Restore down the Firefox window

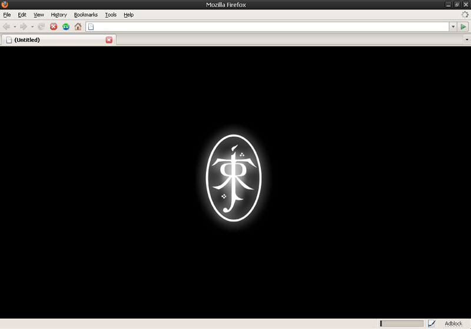click(x=457, y=5)
